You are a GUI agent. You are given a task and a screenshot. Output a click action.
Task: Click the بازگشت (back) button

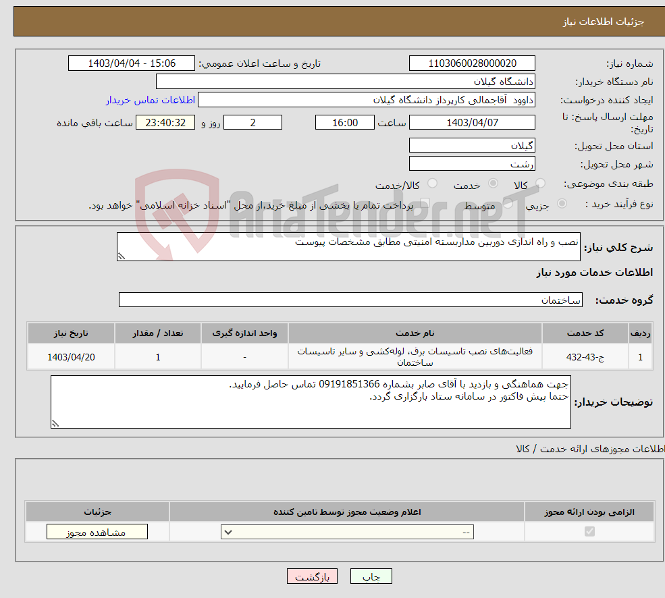pos(312,576)
